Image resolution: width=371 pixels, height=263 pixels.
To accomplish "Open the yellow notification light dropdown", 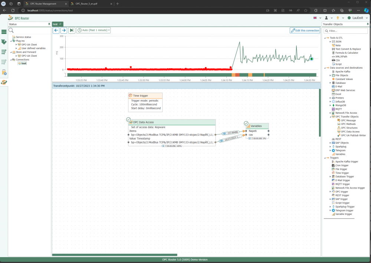I will 340,18.
